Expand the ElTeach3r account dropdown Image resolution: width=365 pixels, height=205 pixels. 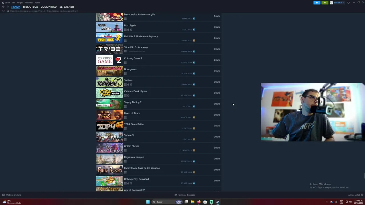pos(339,3)
